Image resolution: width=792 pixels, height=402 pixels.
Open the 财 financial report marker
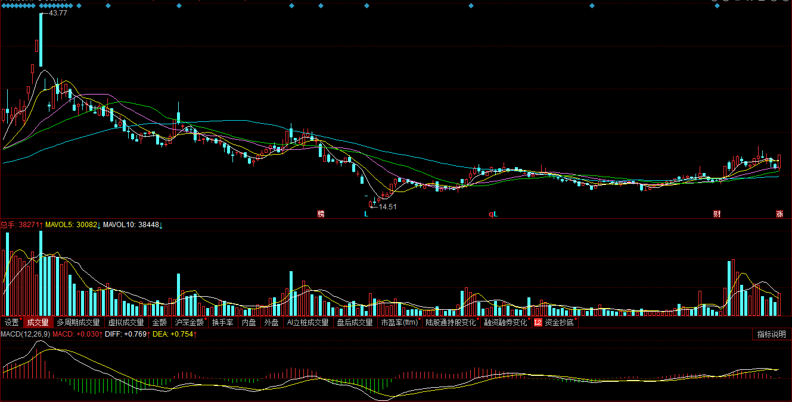pyautogui.click(x=717, y=213)
